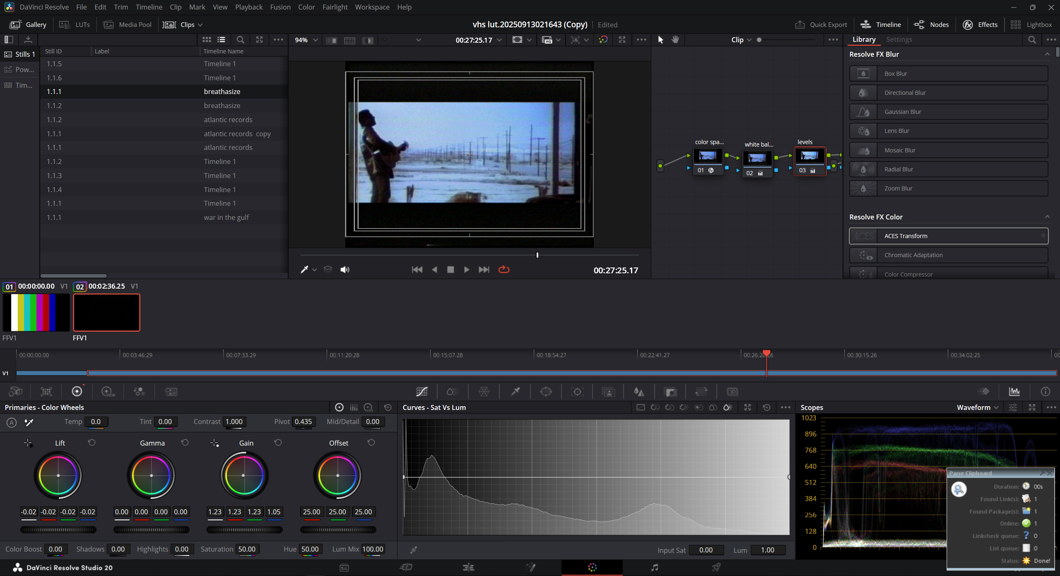This screenshot has width=1060, height=576.
Task: Click the Lift reset arrow icon
Action: click(x=92, y=443)
